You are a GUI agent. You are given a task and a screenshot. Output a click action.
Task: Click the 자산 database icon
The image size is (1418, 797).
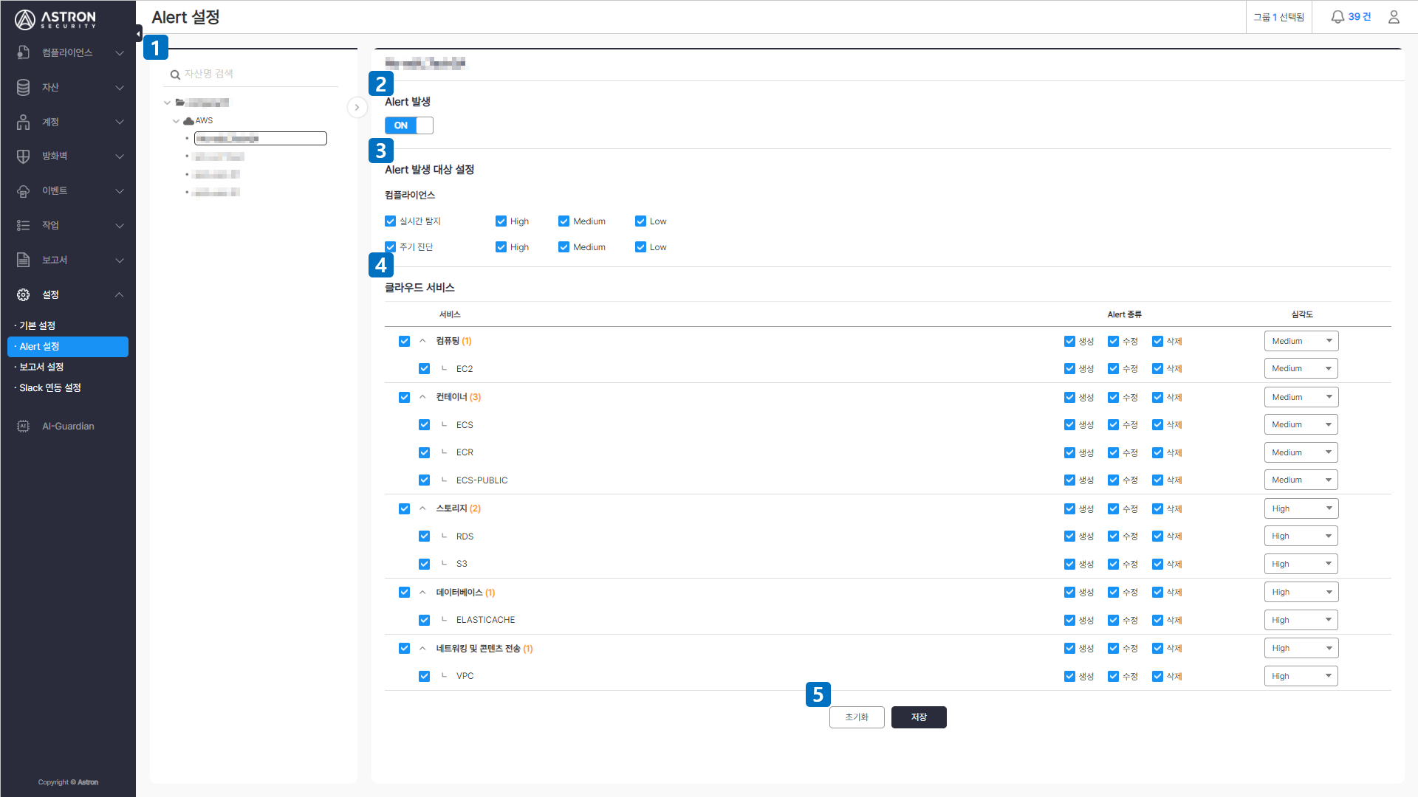tap(24, 87)
